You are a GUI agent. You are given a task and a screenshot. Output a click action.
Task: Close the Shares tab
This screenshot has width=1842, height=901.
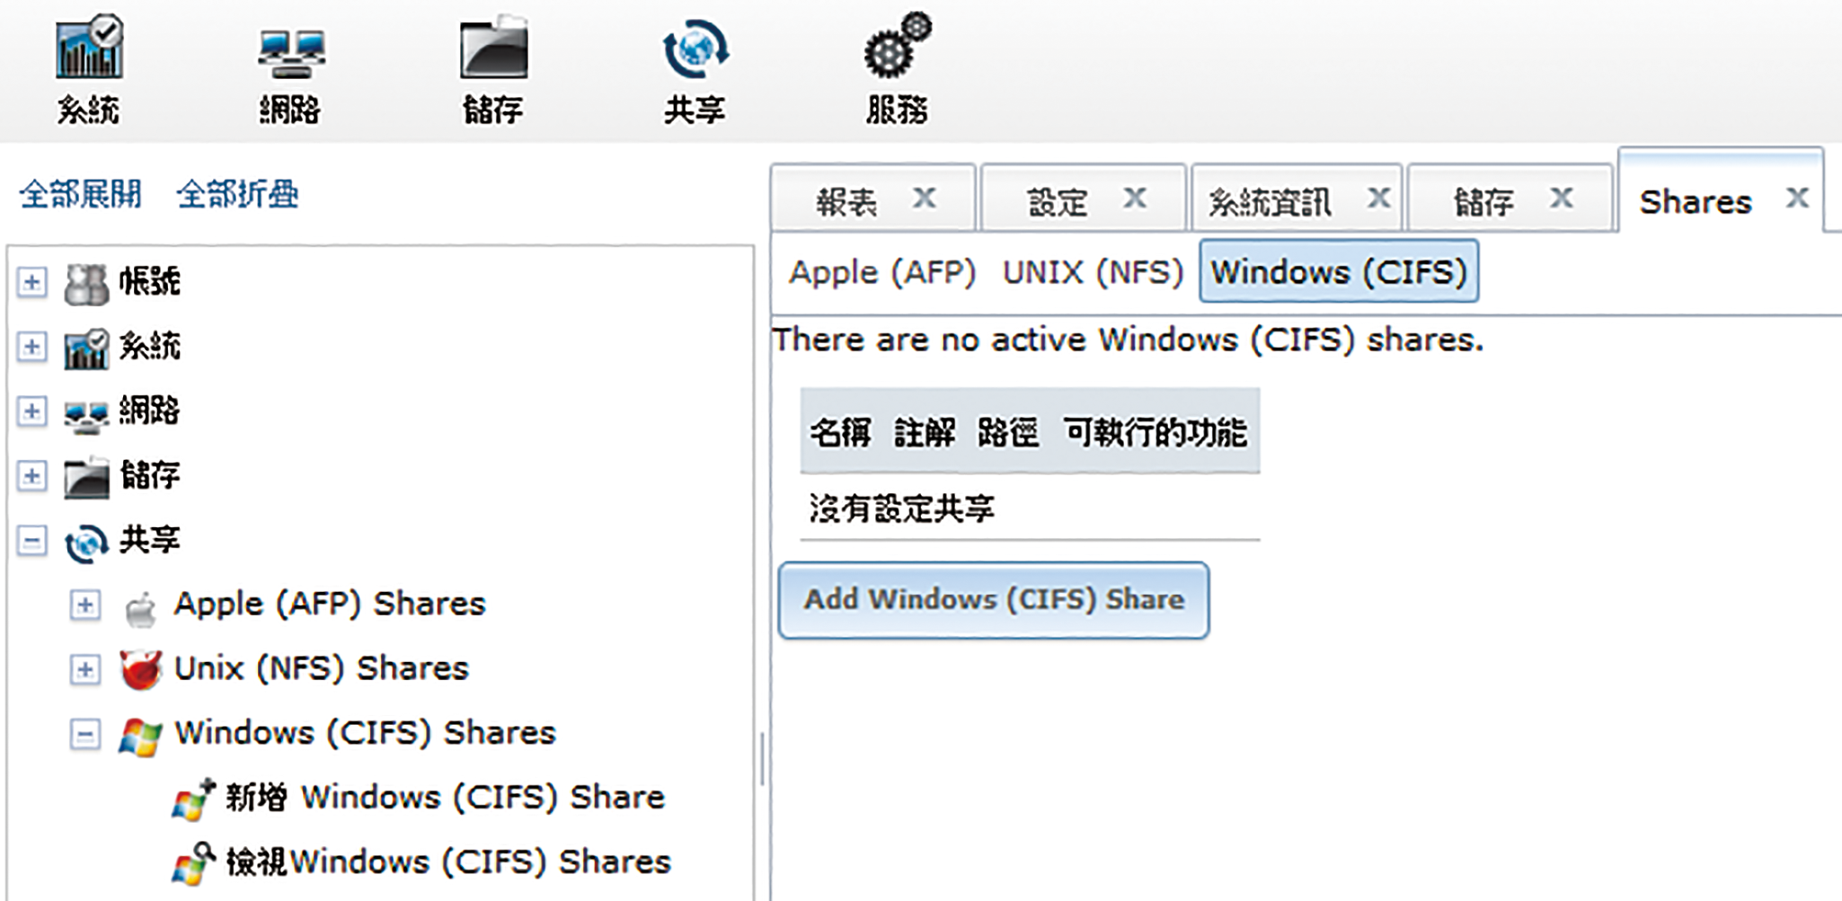pyautogui.click(x=1797, y=197)
